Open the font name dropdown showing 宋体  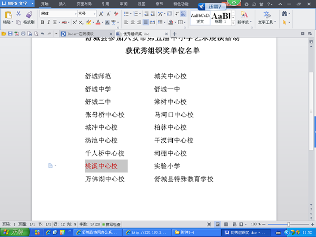(58, 14)
